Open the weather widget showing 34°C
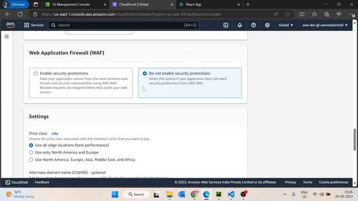This screenshot has width=358, height=201. tap(20, 194)
